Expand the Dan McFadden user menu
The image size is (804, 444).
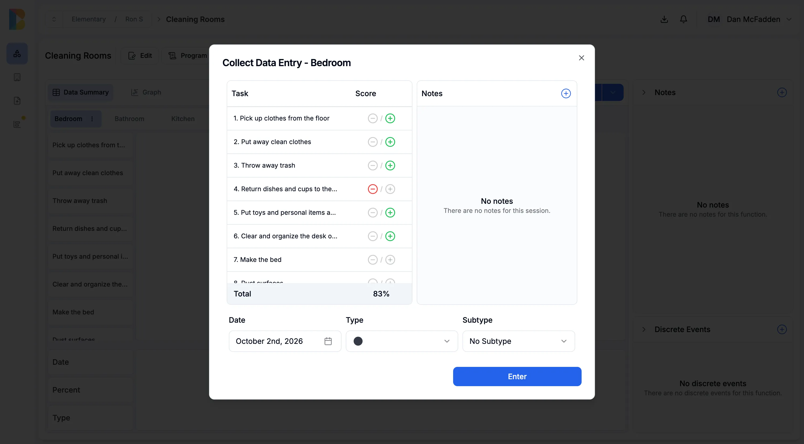point(749,19)
